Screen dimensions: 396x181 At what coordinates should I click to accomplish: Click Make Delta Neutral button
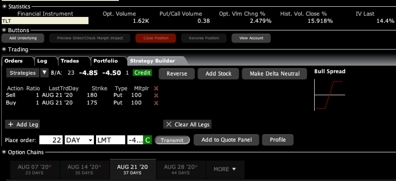[x=275, y=74]
